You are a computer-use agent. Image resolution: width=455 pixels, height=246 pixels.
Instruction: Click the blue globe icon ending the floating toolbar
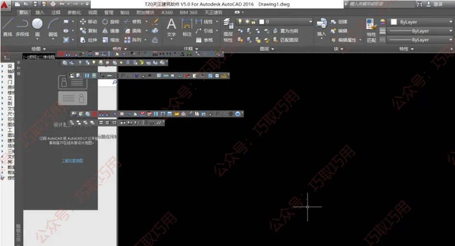[238, 114]
